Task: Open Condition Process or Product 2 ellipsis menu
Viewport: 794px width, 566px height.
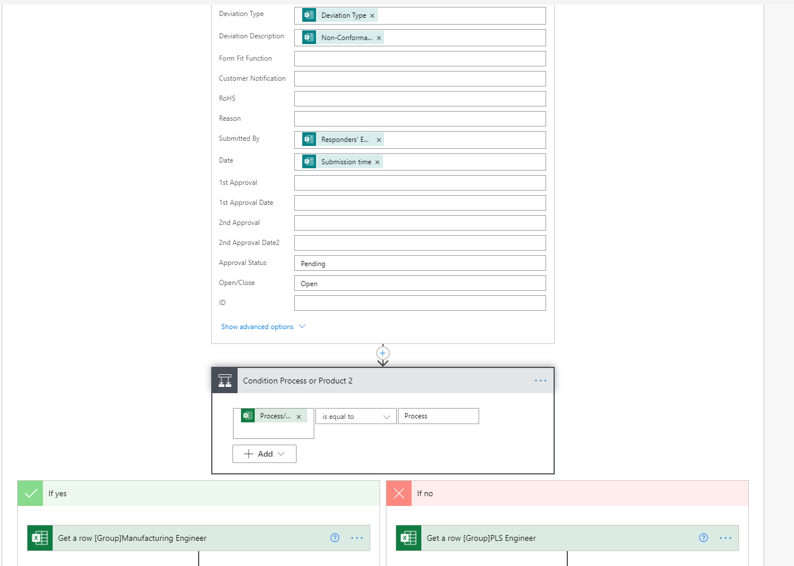Action: [x=540, y=381]
